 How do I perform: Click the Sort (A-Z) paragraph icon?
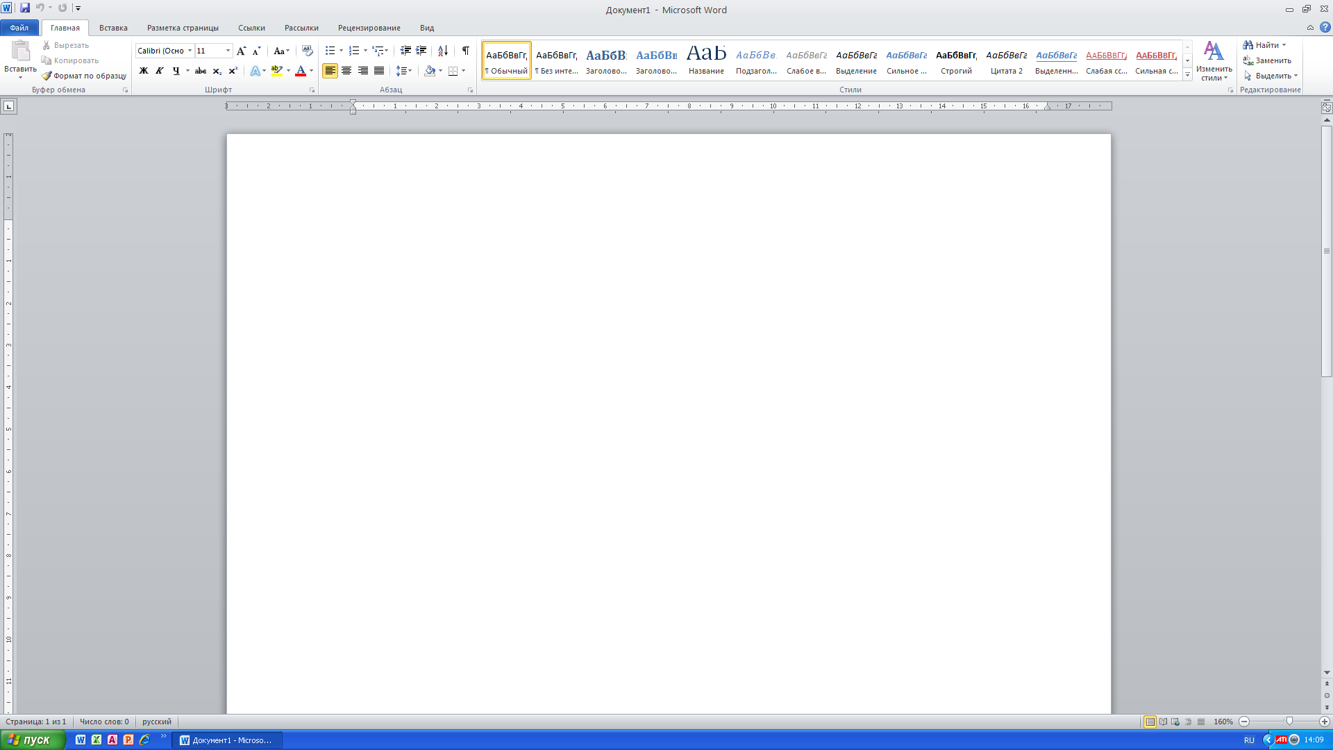click(x=442, y=51)
